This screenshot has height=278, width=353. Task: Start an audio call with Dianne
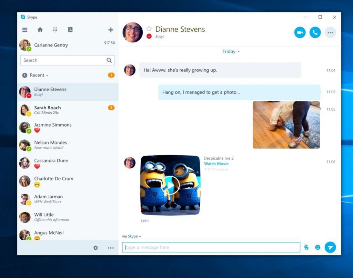[315, 32]
